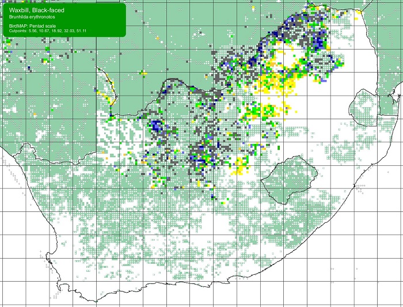
Task: Click the yellow pentad patch northwest of Lesotho
Action: [239, 168]
